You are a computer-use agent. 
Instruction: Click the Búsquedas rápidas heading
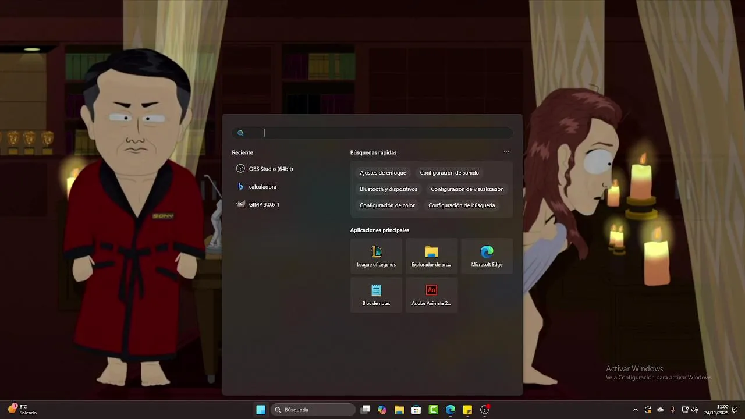point(373,152)
